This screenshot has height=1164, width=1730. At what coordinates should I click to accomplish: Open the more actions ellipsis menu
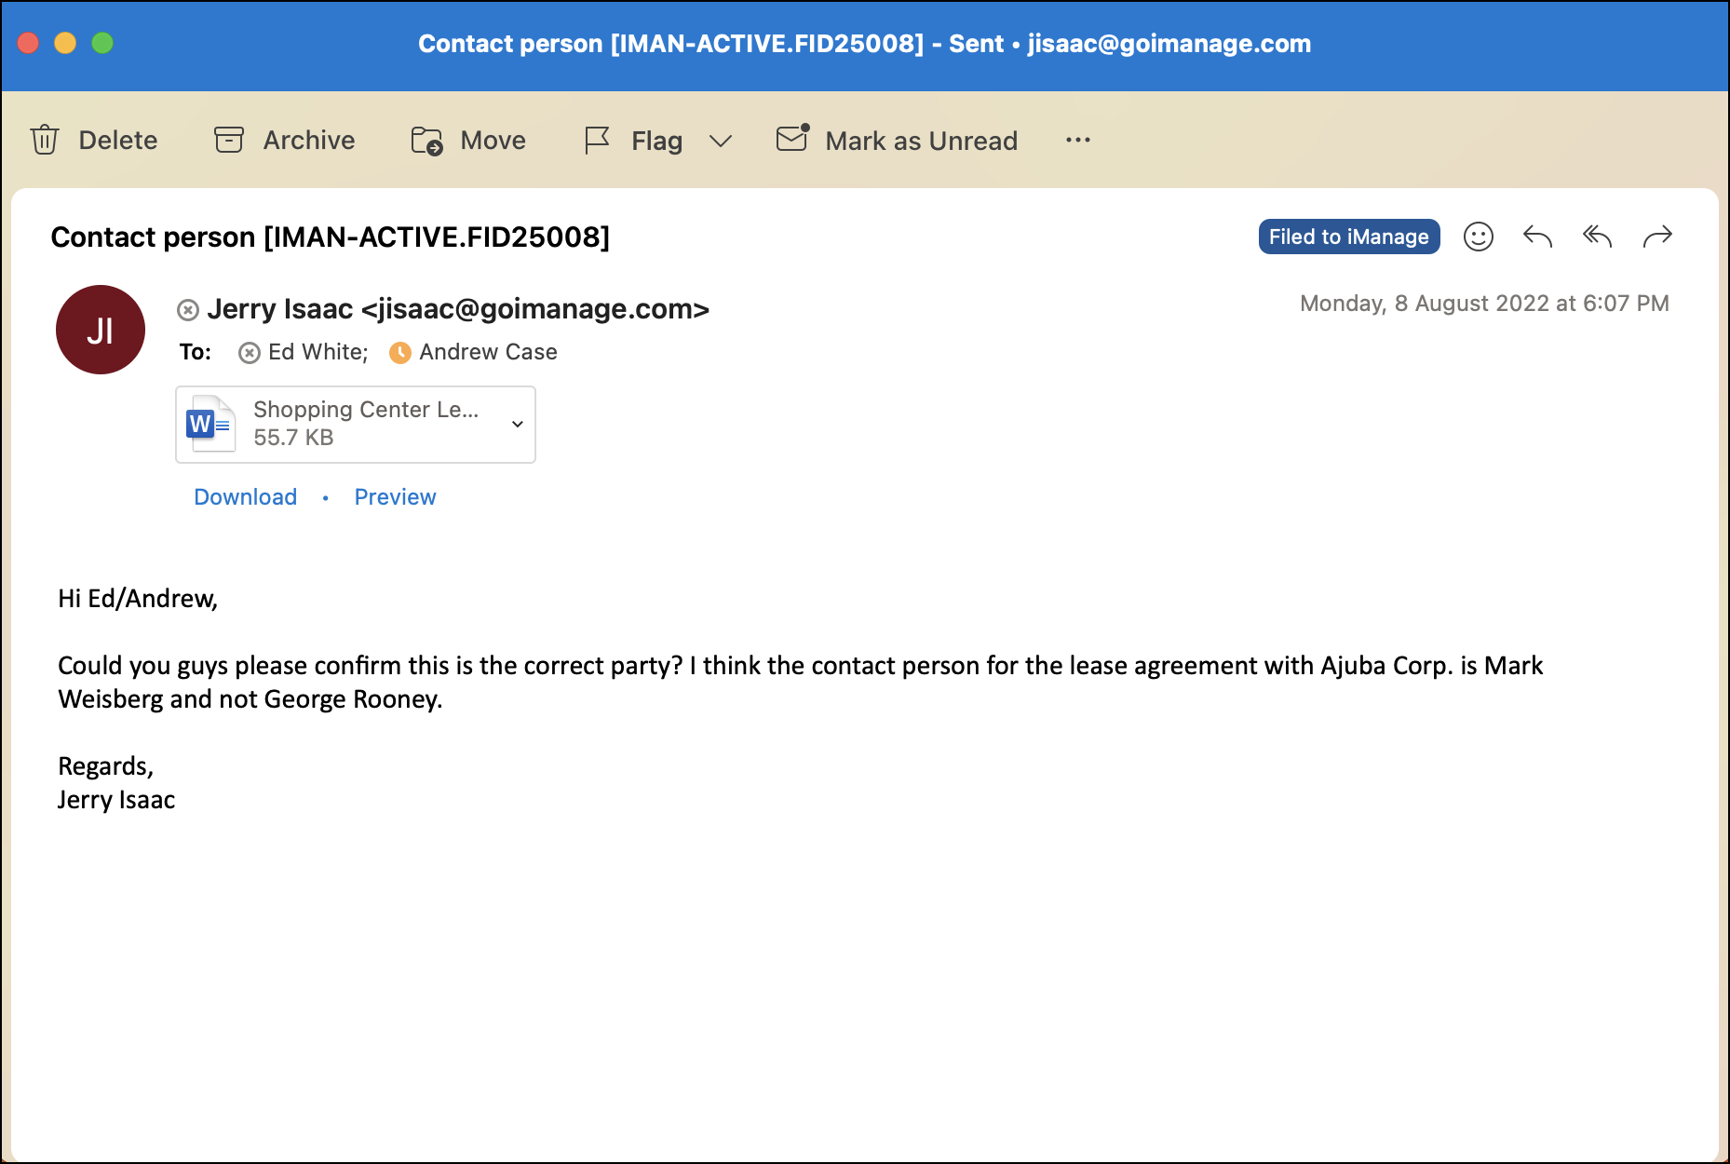pos(1077,140)
